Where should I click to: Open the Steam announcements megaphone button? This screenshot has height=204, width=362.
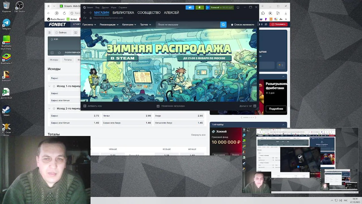[x=190, y=7]
